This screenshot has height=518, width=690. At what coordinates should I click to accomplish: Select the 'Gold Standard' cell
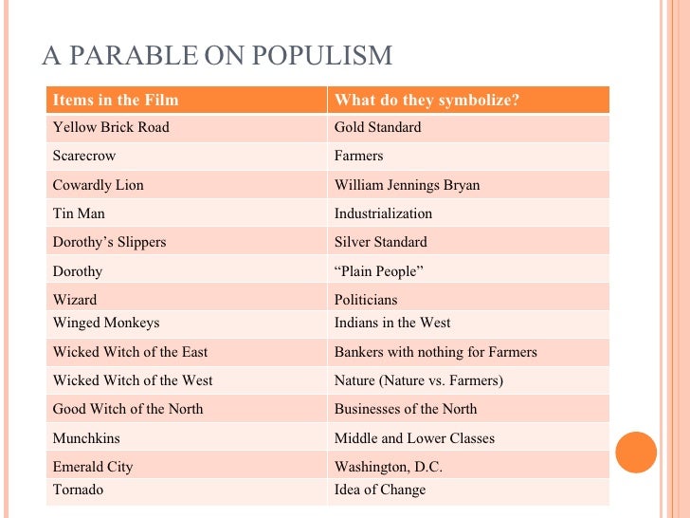[468, 128]
